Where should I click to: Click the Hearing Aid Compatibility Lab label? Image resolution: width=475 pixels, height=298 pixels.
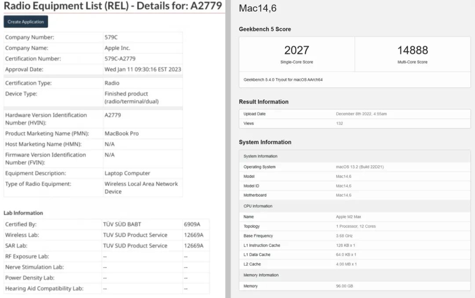(44, 288)
